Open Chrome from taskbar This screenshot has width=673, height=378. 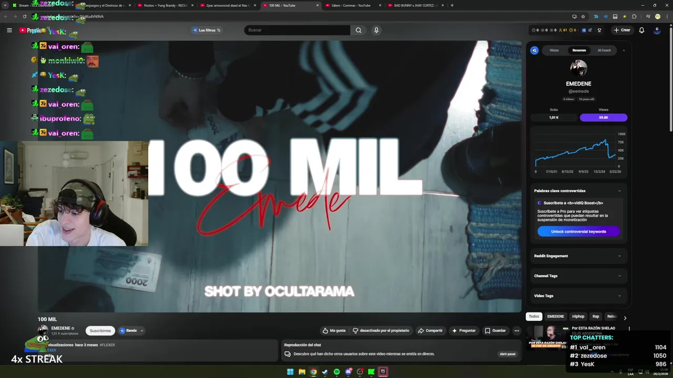coord(313,372)
